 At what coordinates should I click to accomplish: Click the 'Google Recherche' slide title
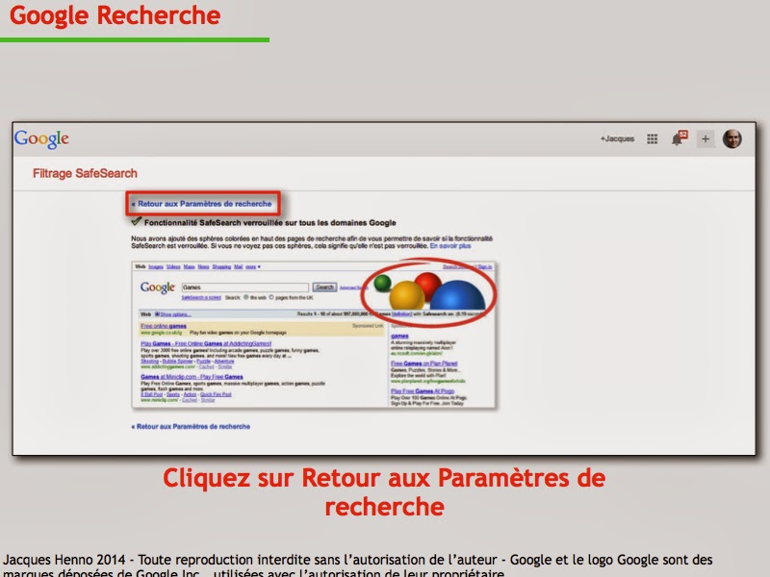click(x=115, y=15)
